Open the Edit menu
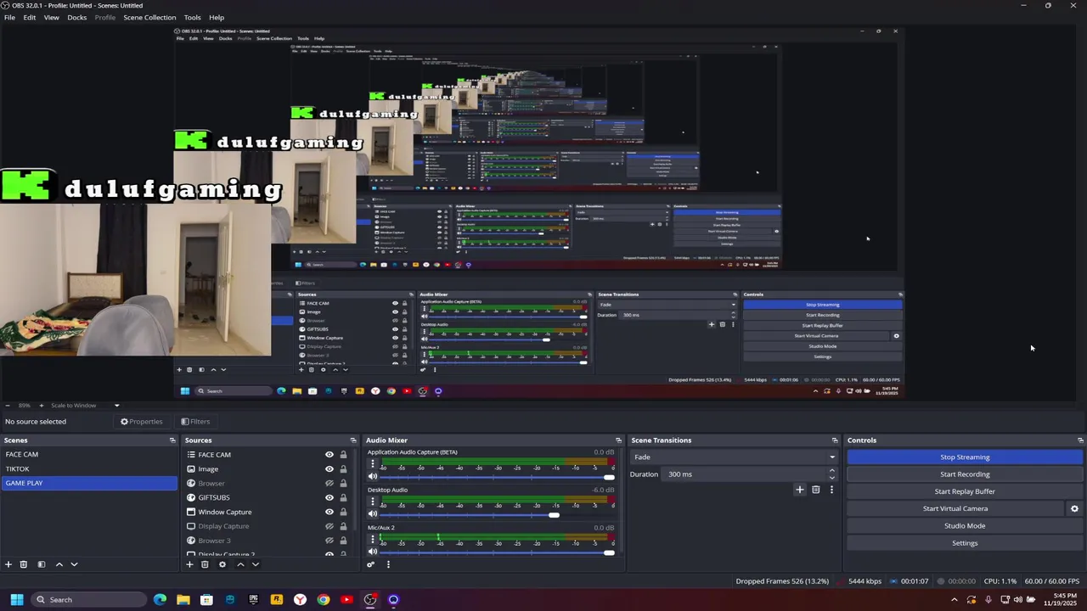Viewport: 1087px width, 611px height. click(30, 17)
